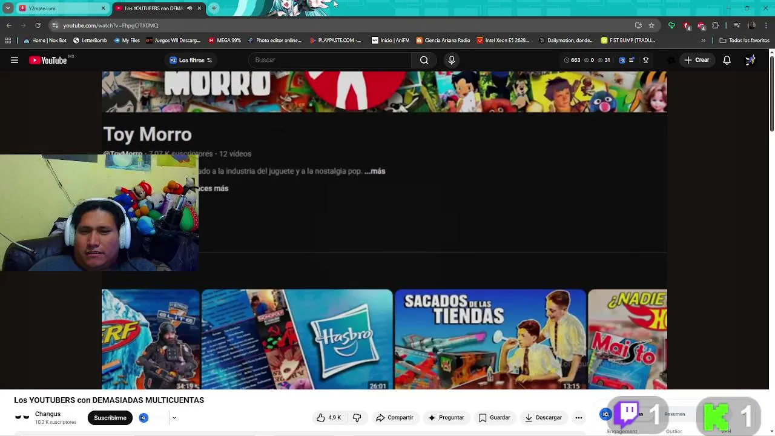775x436 pixels.
Task: Expand channel description with ...más
Action: (x=375, y=171)
